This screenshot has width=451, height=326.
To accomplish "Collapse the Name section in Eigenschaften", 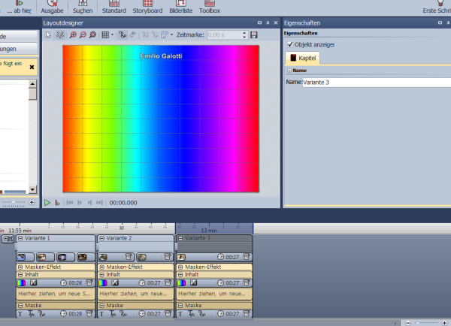I will tap(288, 70).
